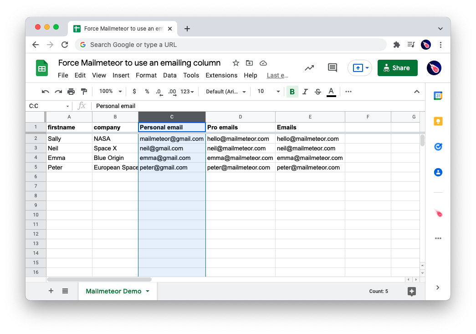Reload the browser page
Screen dimensions: 476x334
pos(65,45)
